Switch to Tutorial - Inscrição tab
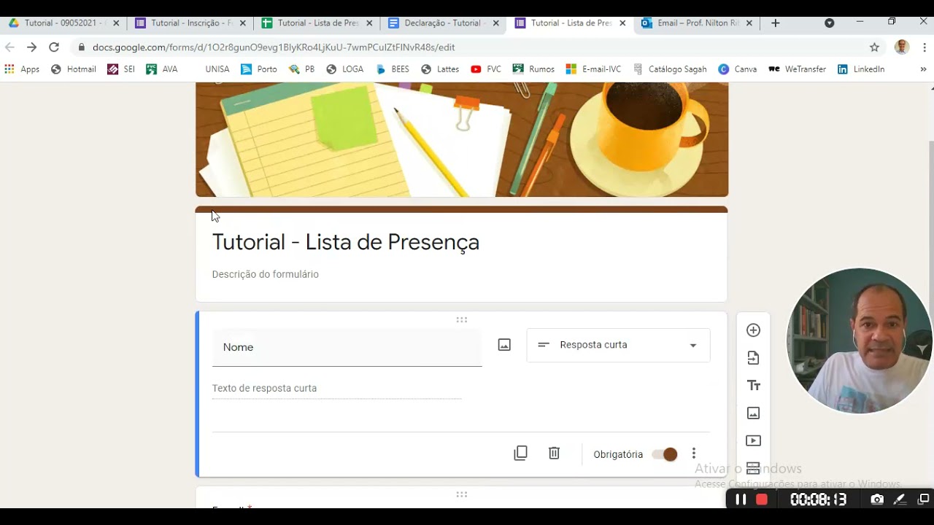The width and height of the screenshot is (934, 525). click(190, 23)
